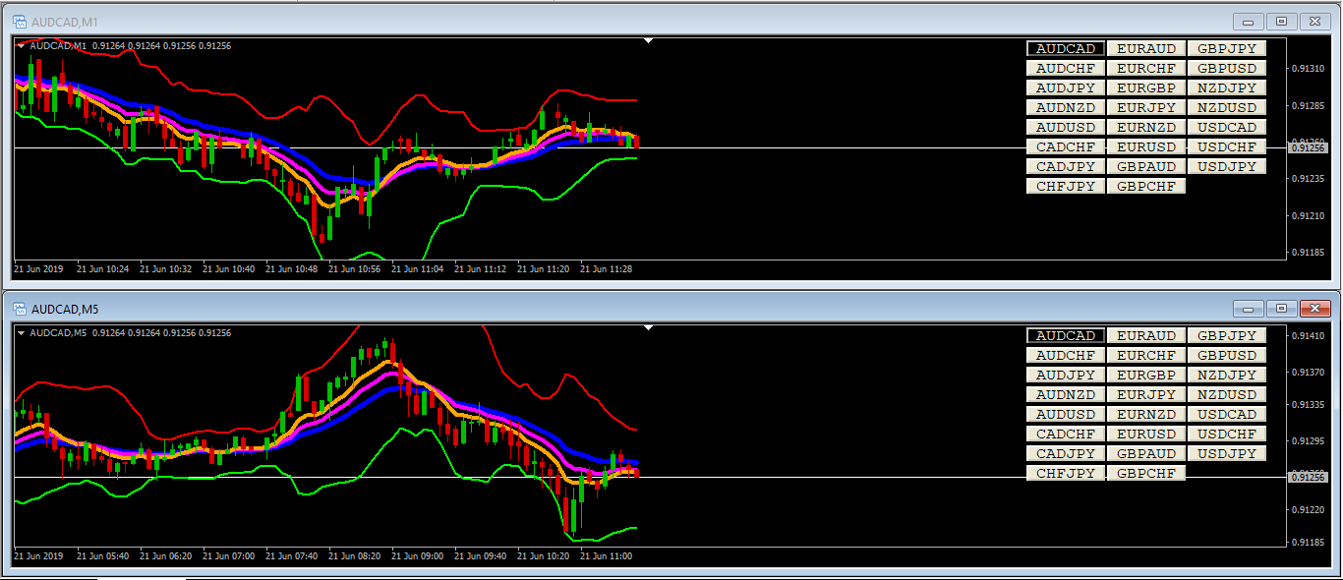Click the AUDCAD,M1 window title icon

coord(20,22)
